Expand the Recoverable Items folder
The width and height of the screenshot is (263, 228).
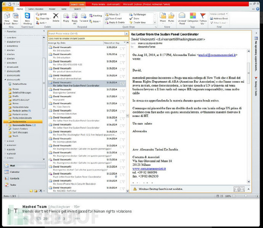[x=7, y=125]
